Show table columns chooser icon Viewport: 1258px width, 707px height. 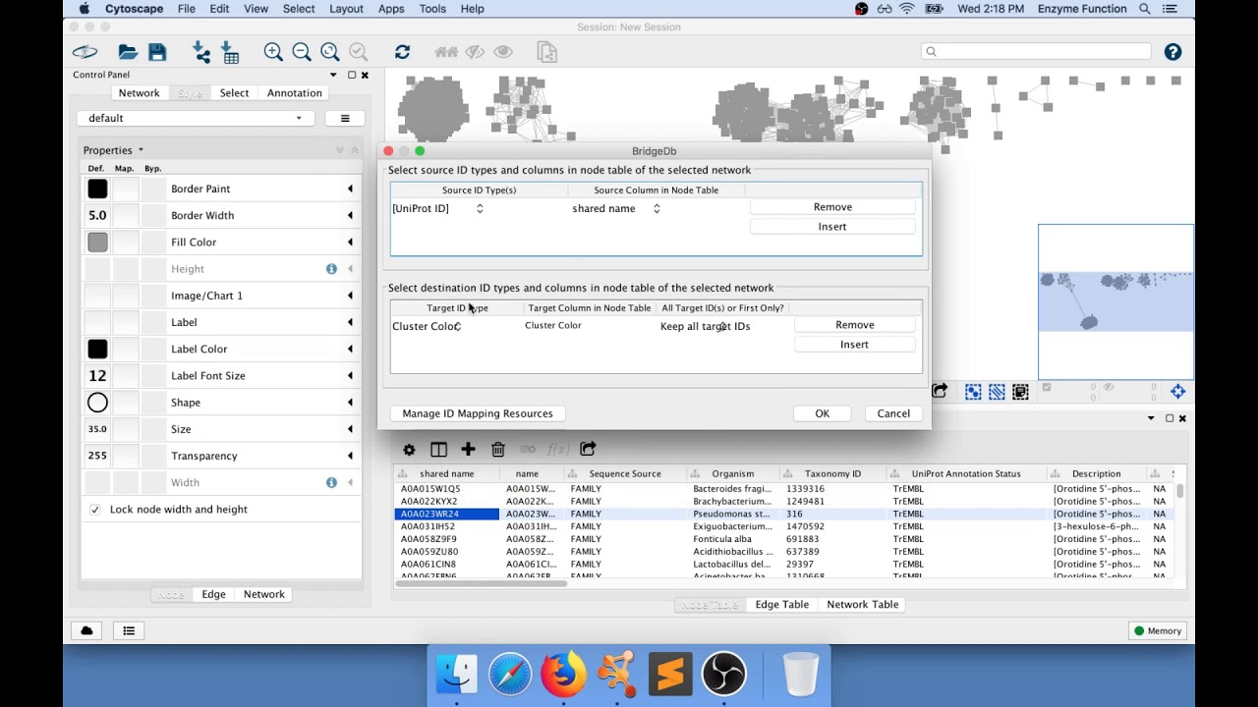[x=438, y=450]
